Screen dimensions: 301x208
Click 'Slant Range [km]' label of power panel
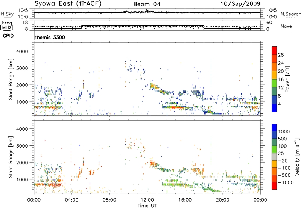[11, 79]
